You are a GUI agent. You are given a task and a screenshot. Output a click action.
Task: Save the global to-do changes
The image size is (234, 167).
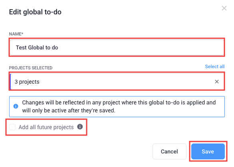point(208,151)
